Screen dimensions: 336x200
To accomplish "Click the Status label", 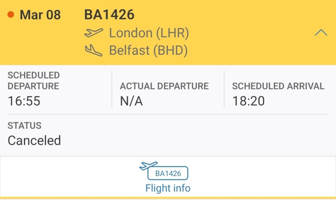I will point(25,125).
